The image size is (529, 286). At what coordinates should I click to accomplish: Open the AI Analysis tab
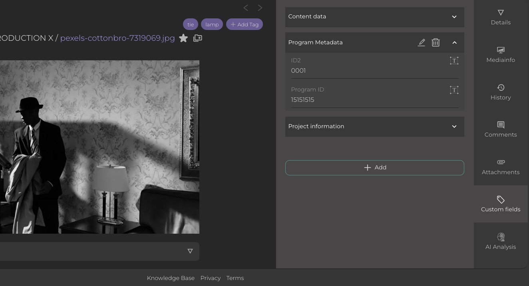click(x=500, y=242)
